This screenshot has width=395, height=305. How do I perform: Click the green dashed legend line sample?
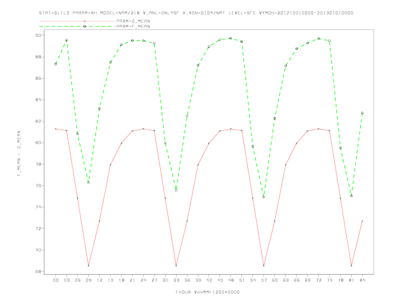coord(77,26)
